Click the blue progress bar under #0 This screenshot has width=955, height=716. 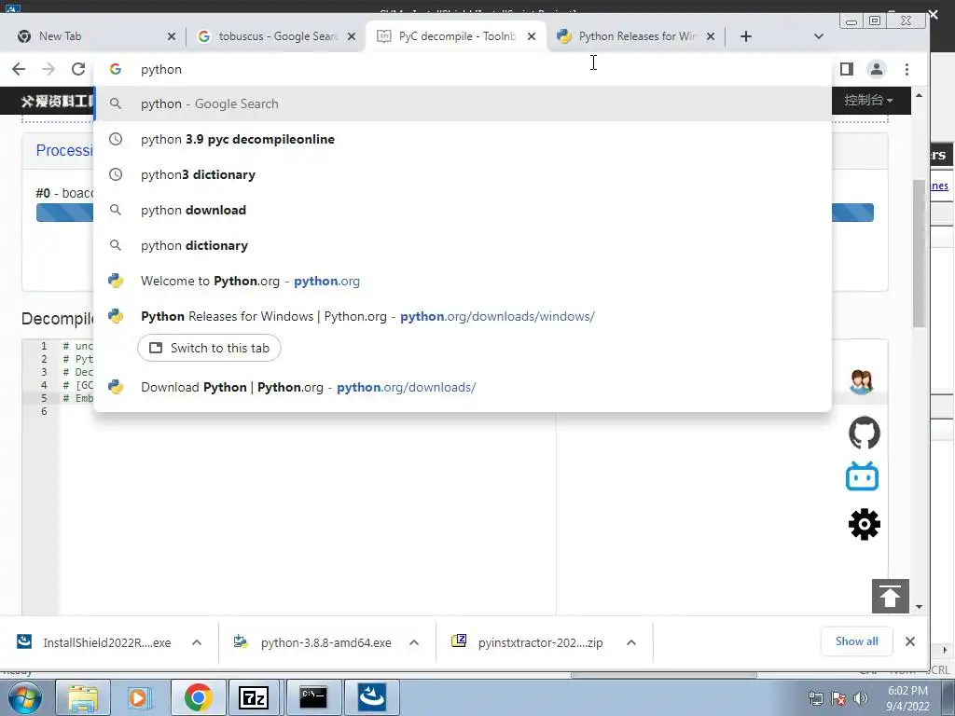coord(454,213)
